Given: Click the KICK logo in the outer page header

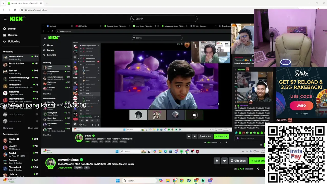Looking at the screenshot, I should 17,19.
